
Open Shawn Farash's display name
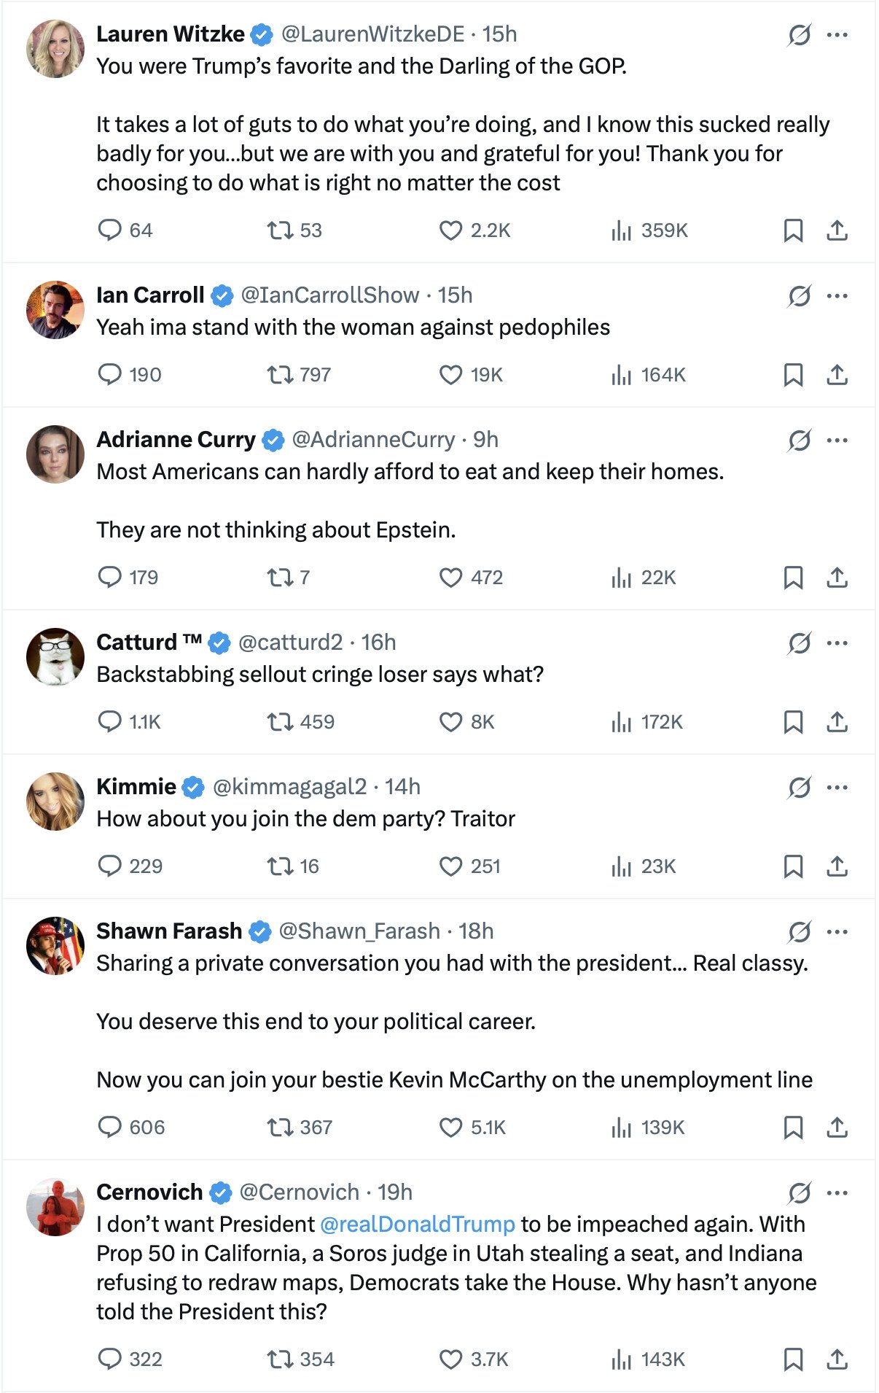(169, 931)
